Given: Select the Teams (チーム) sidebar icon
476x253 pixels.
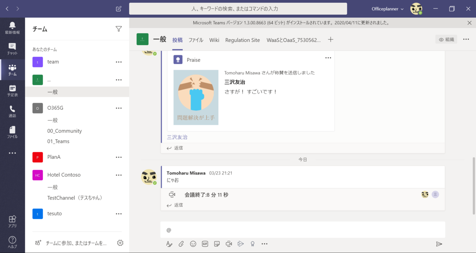Looking at the screenshot, I should [x=12, y=70].
